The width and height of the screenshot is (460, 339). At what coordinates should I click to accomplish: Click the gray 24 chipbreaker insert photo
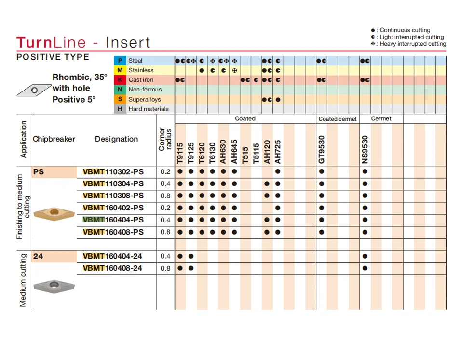(x=54, y=286)
